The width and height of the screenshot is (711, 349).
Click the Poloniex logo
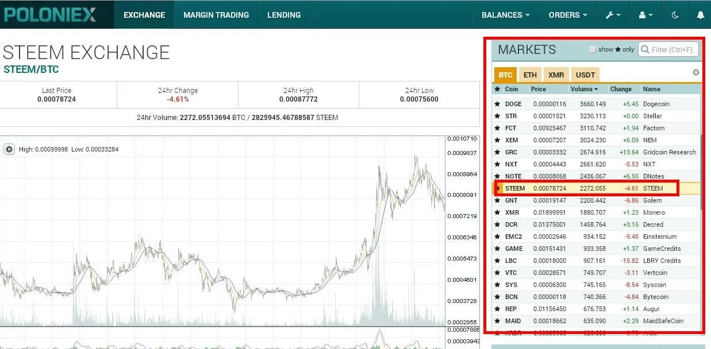pyautogui.click(x=51, y=14)
